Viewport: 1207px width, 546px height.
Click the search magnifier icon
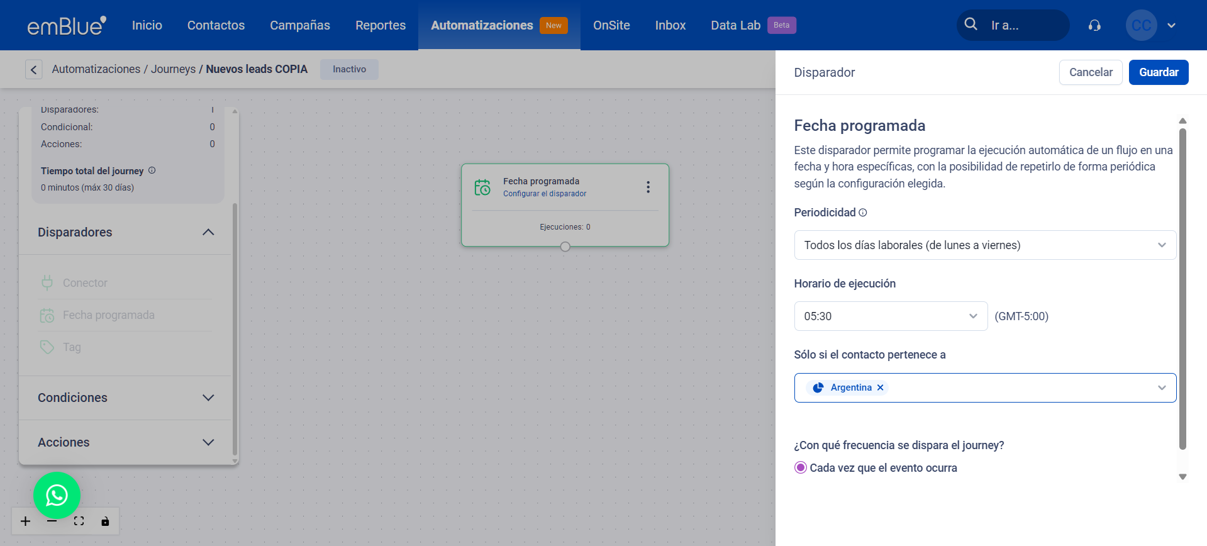click(971, 25)
